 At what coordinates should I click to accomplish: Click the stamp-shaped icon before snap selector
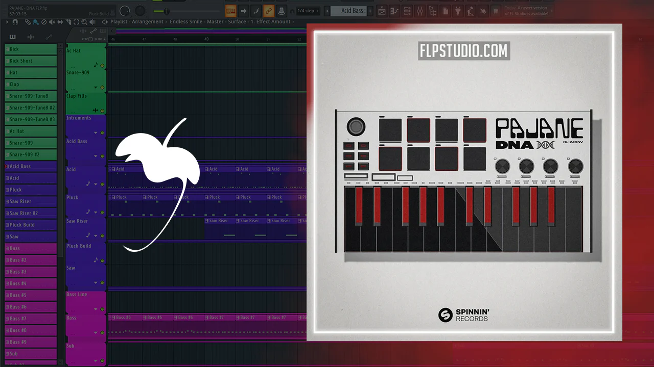[x=281, y=11]
